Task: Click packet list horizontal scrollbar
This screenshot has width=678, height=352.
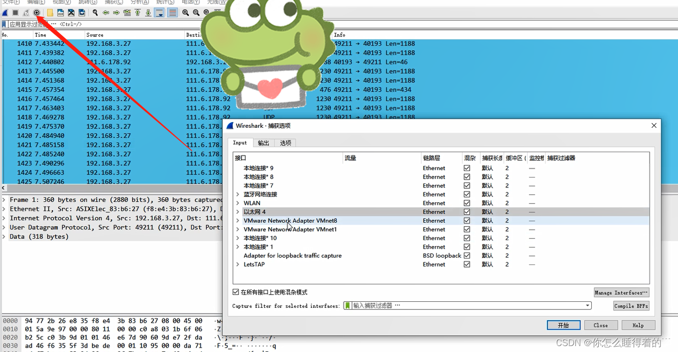Action: pos(112,188)
